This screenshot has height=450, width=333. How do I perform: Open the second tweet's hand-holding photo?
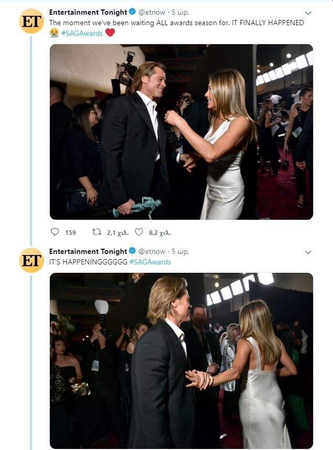pos(181,360)
